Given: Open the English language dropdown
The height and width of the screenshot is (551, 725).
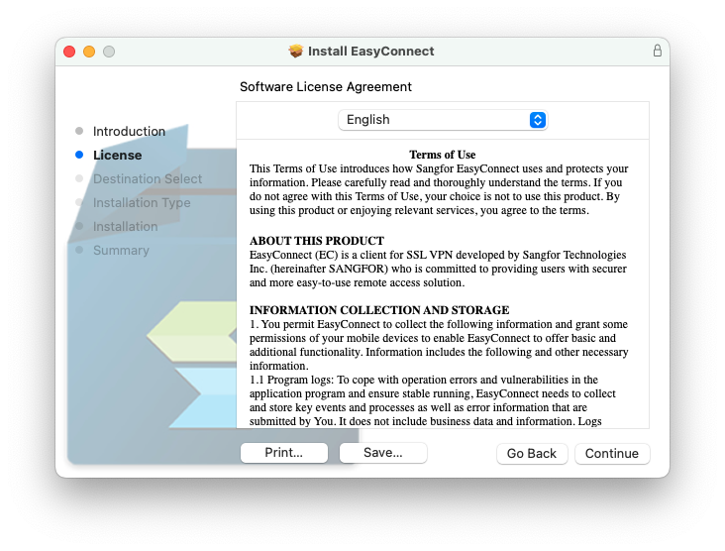Looking at the screenshot, I should click(x=443, y=120).
